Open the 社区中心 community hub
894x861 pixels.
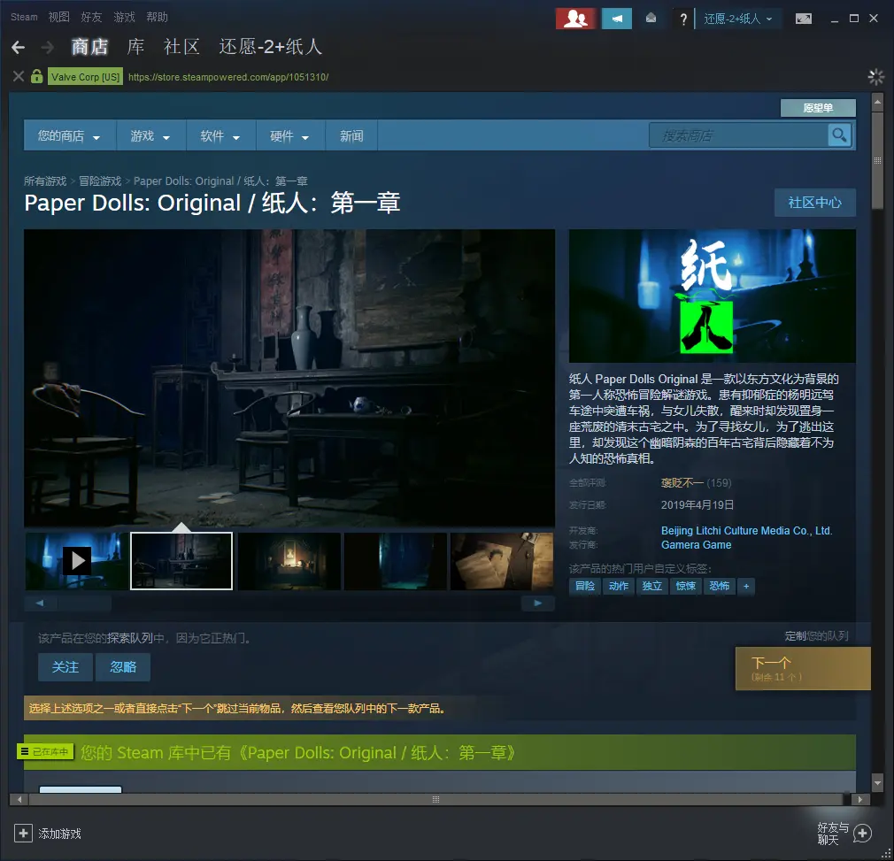tap(814, 203)
